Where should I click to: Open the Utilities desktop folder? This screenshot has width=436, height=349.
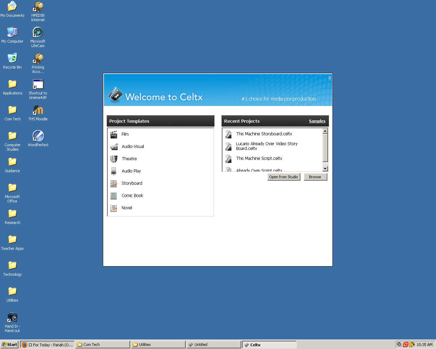[x=12, y=291]
